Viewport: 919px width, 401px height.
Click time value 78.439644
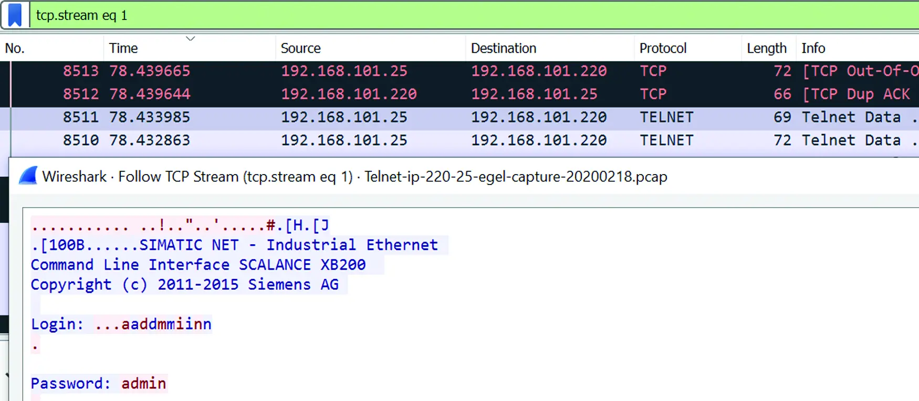(x=150, y=94)
